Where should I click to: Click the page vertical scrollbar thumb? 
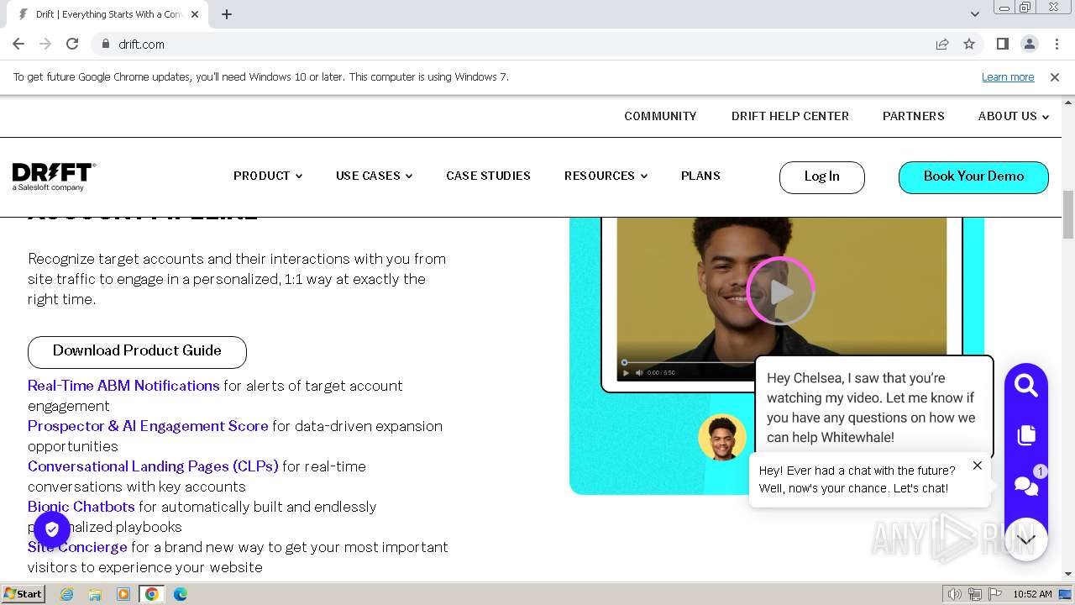coord(1068,214)
